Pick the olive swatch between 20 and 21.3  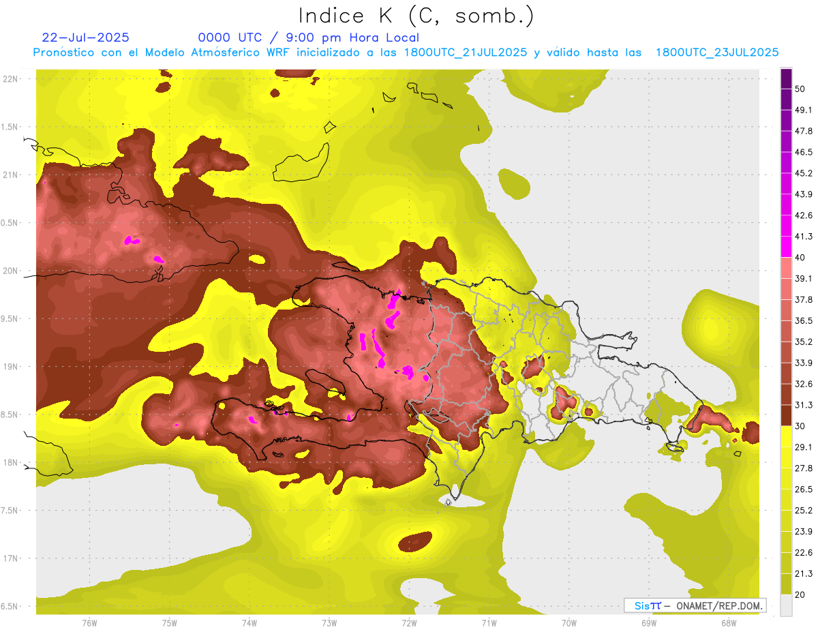(x=786, y=584)
